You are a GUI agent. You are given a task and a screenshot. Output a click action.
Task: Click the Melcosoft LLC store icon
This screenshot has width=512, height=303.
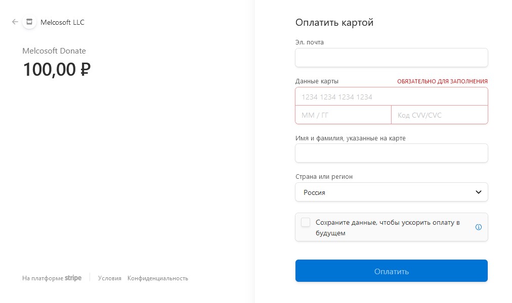click(x=29, y=22)
